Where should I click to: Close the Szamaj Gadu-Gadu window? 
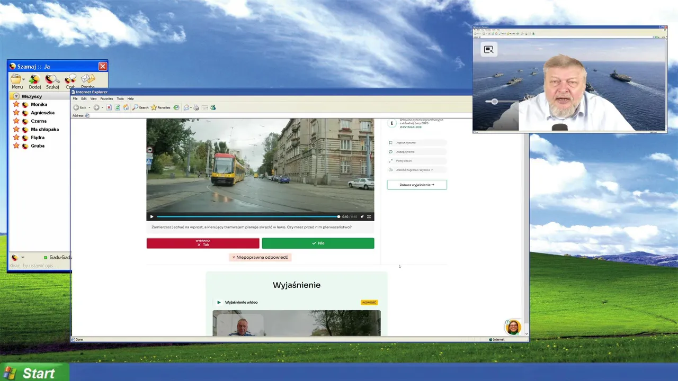tap(102, 66)
